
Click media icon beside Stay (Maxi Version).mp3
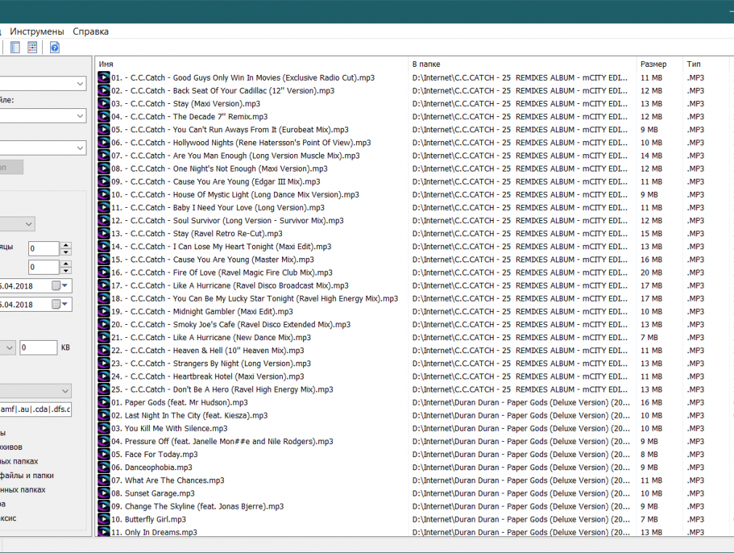[x=103, y=104]
